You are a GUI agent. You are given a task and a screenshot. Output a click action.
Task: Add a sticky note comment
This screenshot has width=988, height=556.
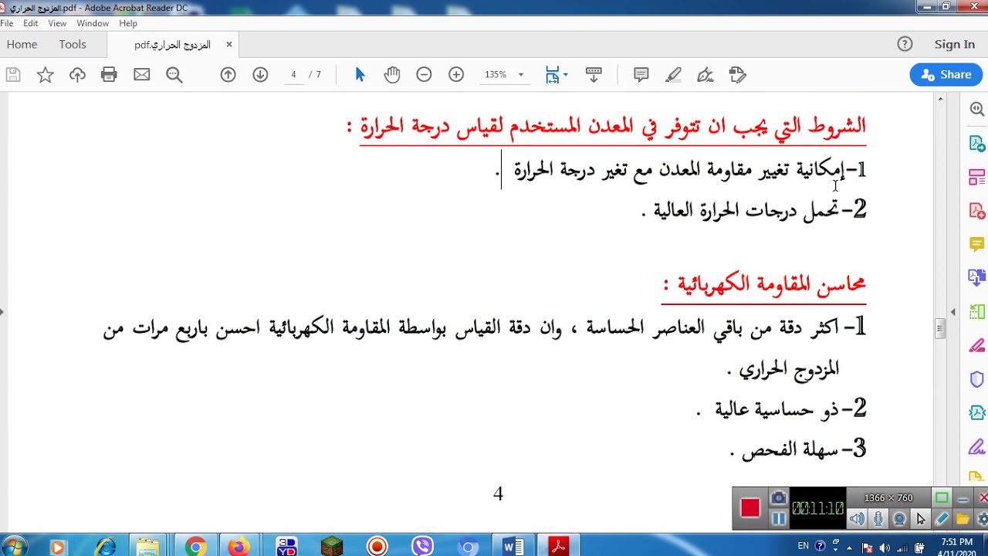641,75
